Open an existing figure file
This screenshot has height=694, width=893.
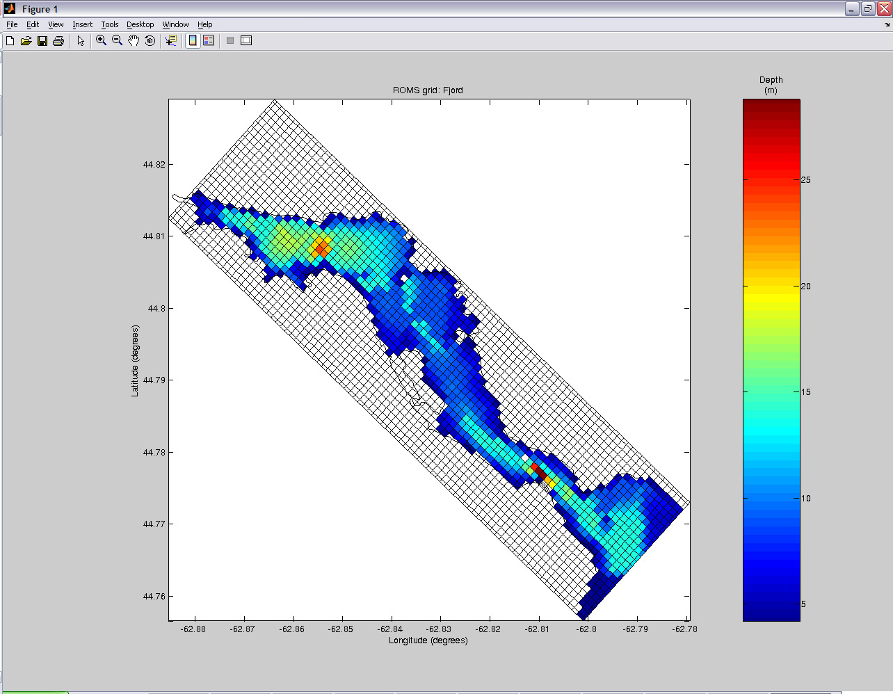pos(26,41)
